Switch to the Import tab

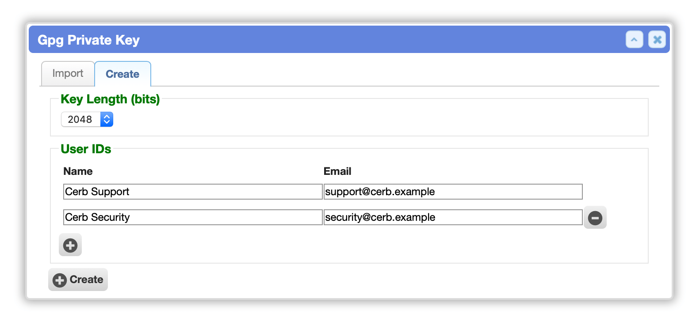tap(68, 74)
